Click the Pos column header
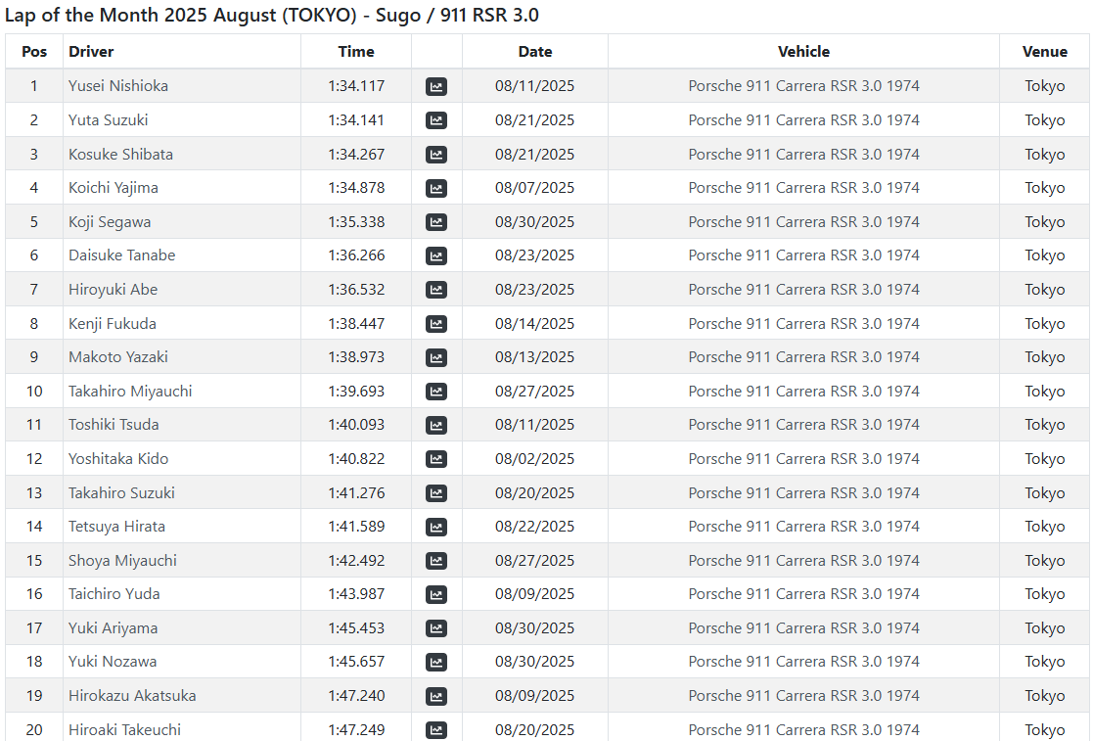The image size is (1093, 741). coord(34,52)
